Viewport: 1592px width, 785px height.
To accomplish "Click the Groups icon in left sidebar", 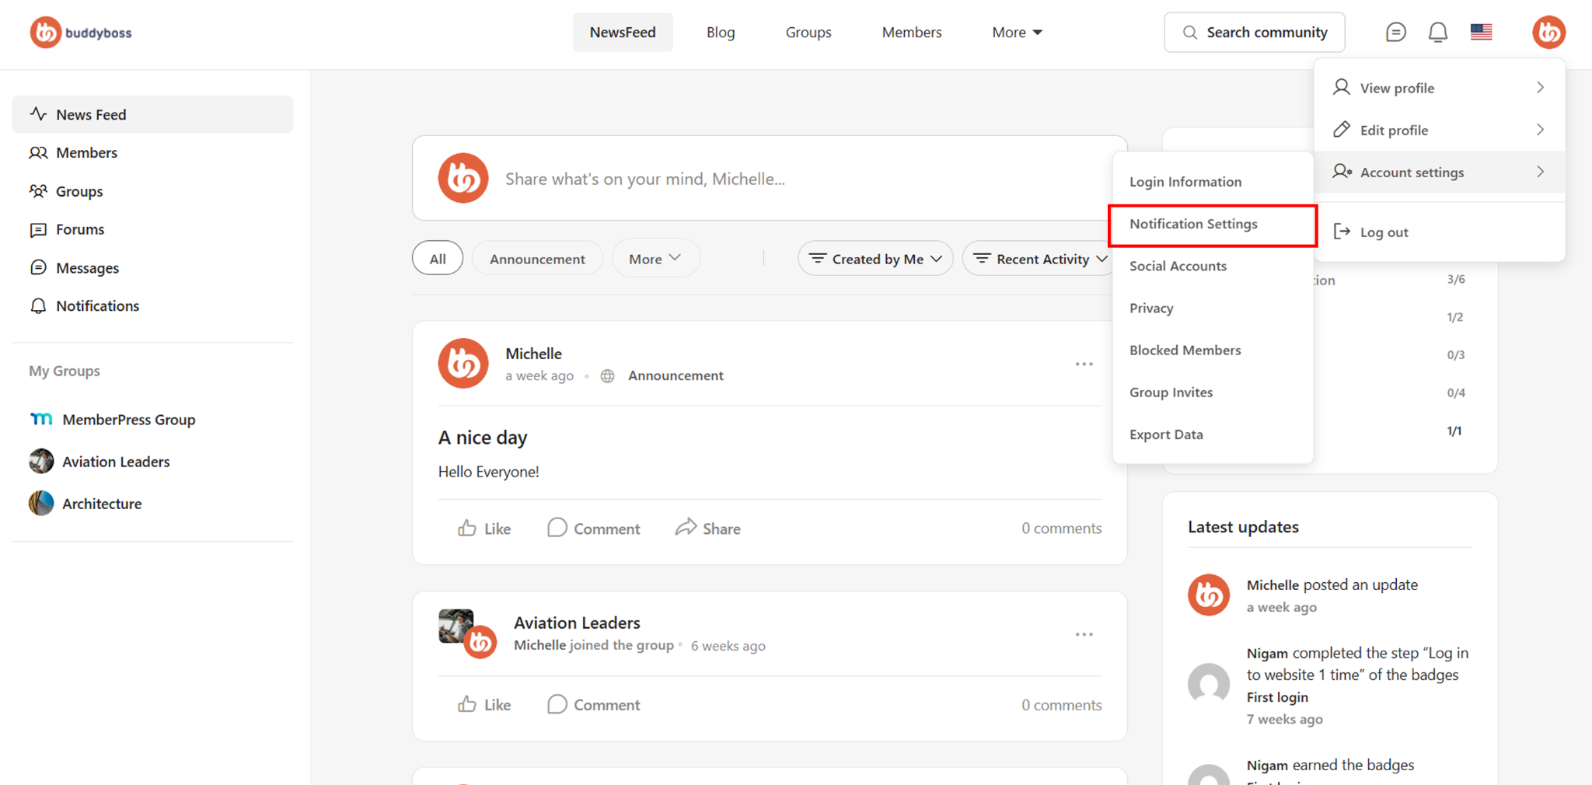I will pyautogui.click(x=38, y=190).
